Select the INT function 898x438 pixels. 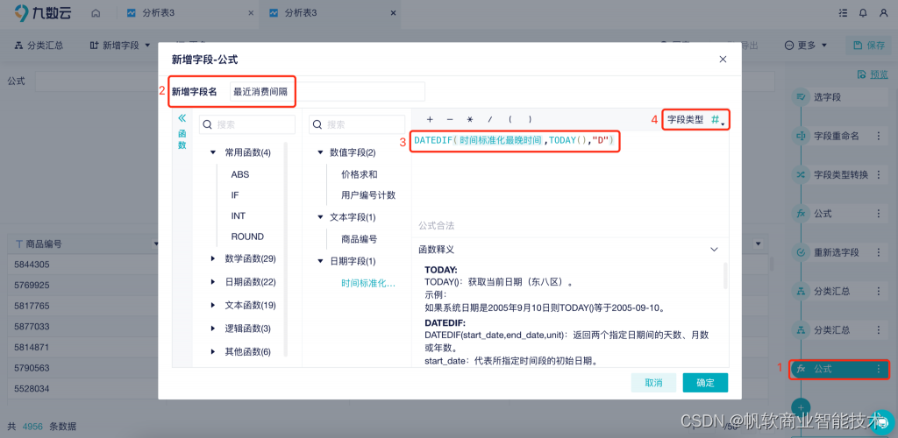[x=239, y=215]
